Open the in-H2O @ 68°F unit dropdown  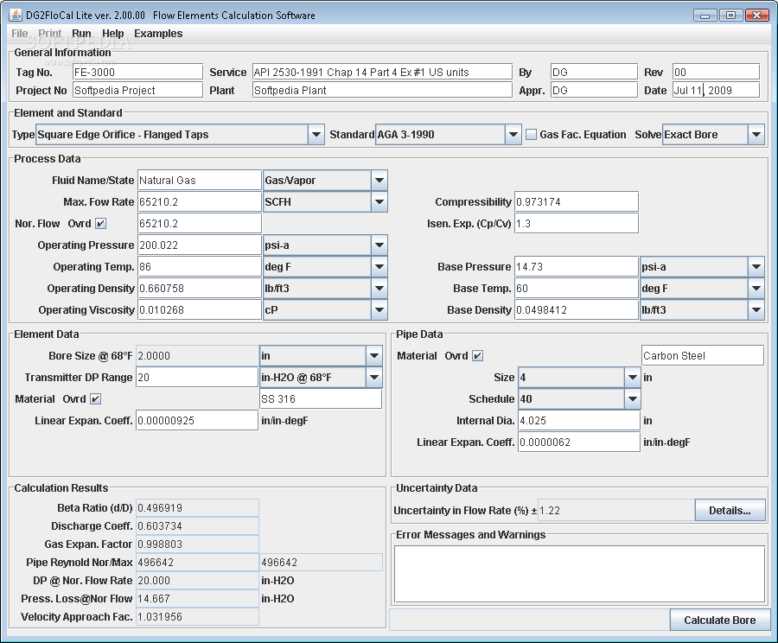pos(373,378)
